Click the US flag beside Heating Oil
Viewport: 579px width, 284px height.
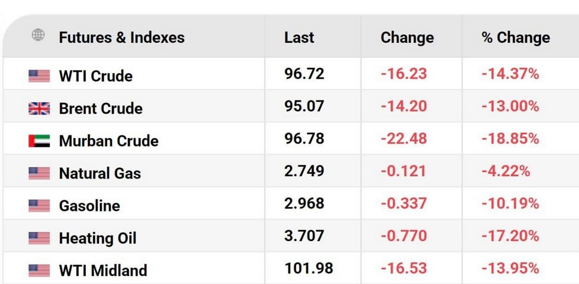(39, 238)
